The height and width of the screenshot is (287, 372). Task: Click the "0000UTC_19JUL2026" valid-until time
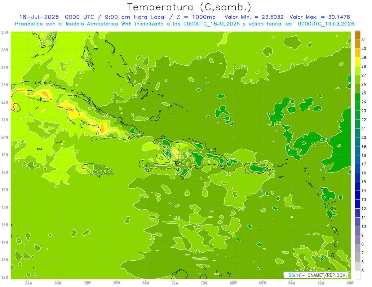pos(326,24)
